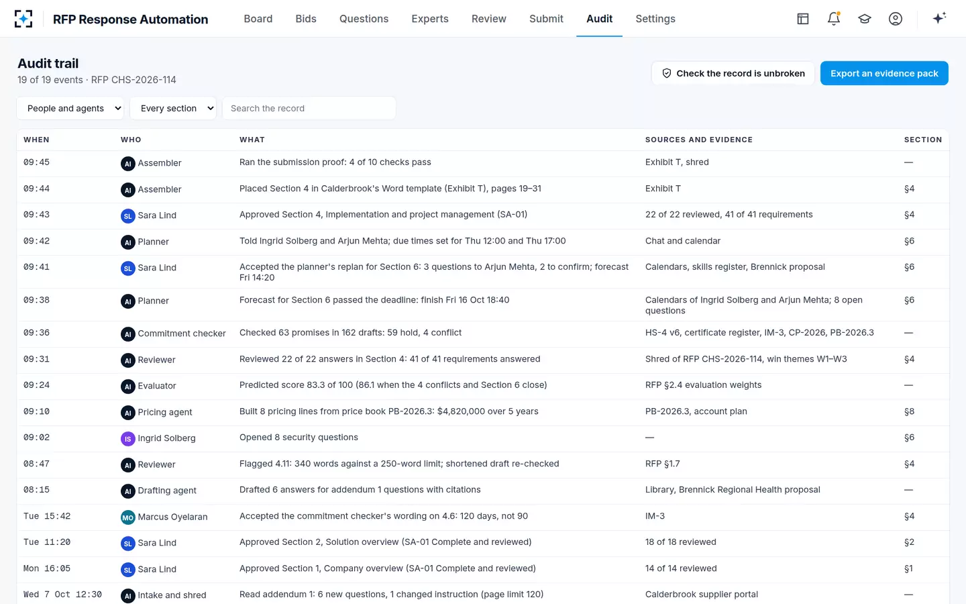The width and height of the screenshot is (966, 604).
Task: Click the AI avatar beside Intake and shred
Action: pyautogui.click(x=127, y=595)
